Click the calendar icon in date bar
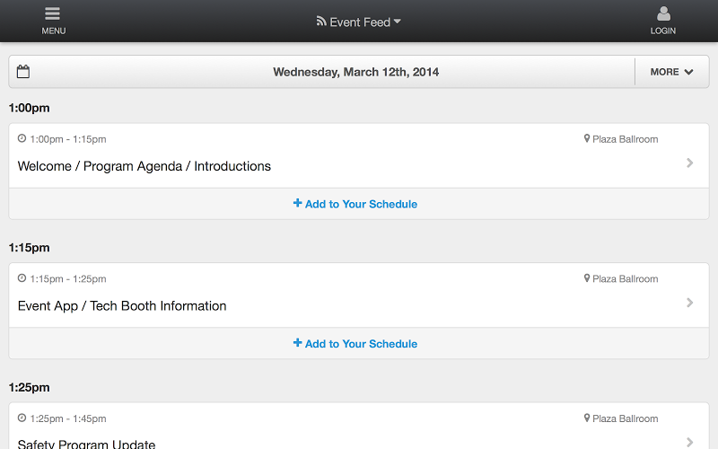 tap(23, 72)
